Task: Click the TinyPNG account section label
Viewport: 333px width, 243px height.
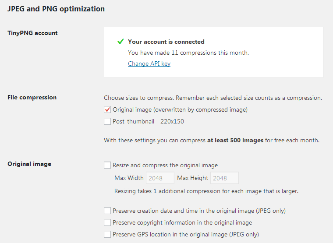Action: [x=32, y=33]
